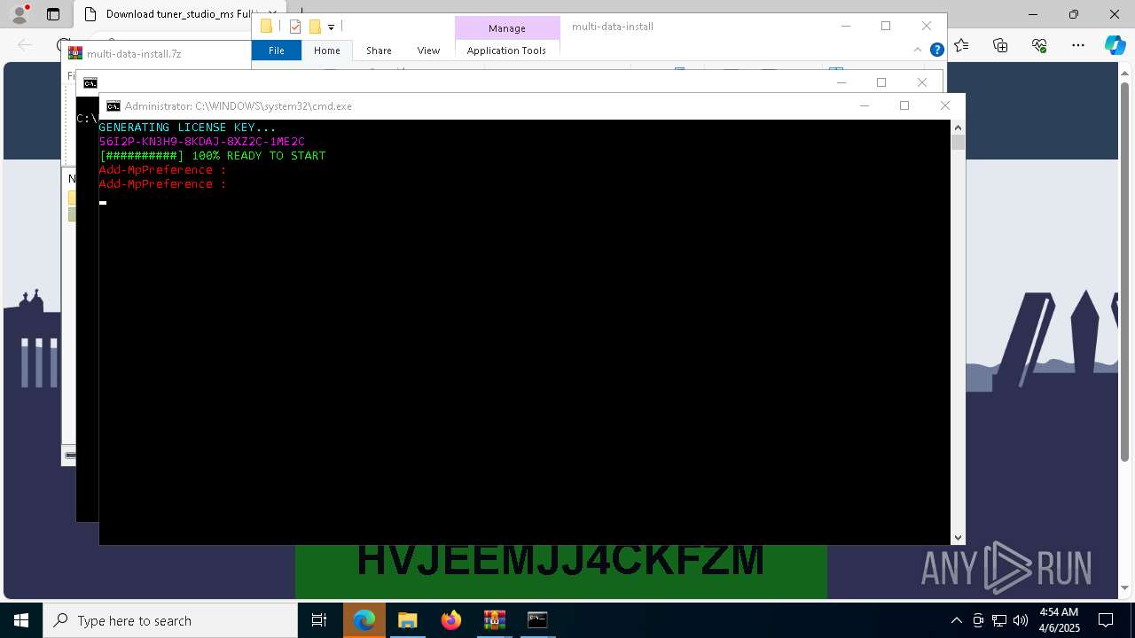Click the 100% READY TO START line
The width and height of the screenshot is (1135, 638).
(213, 156)
